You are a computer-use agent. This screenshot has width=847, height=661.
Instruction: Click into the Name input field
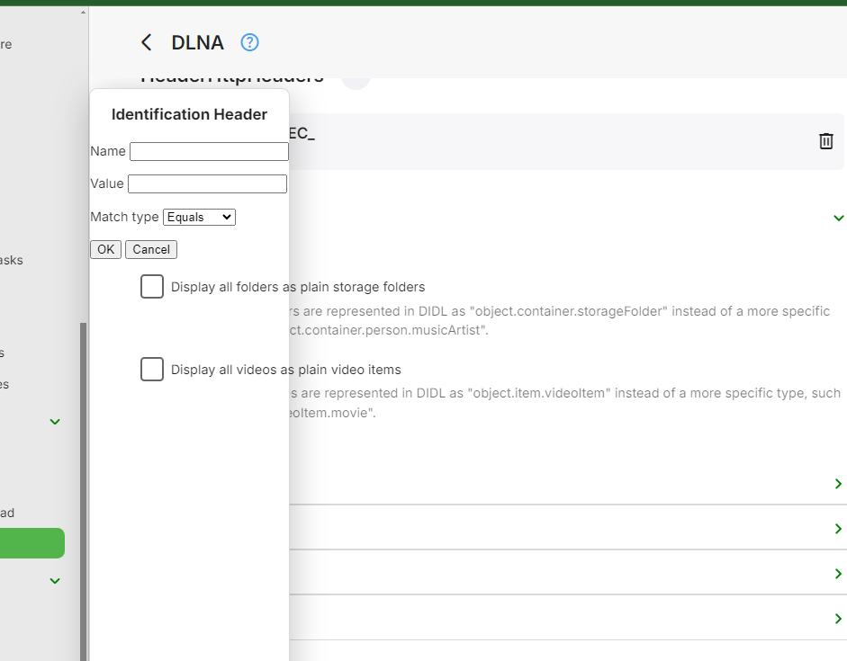pos(209,151)
